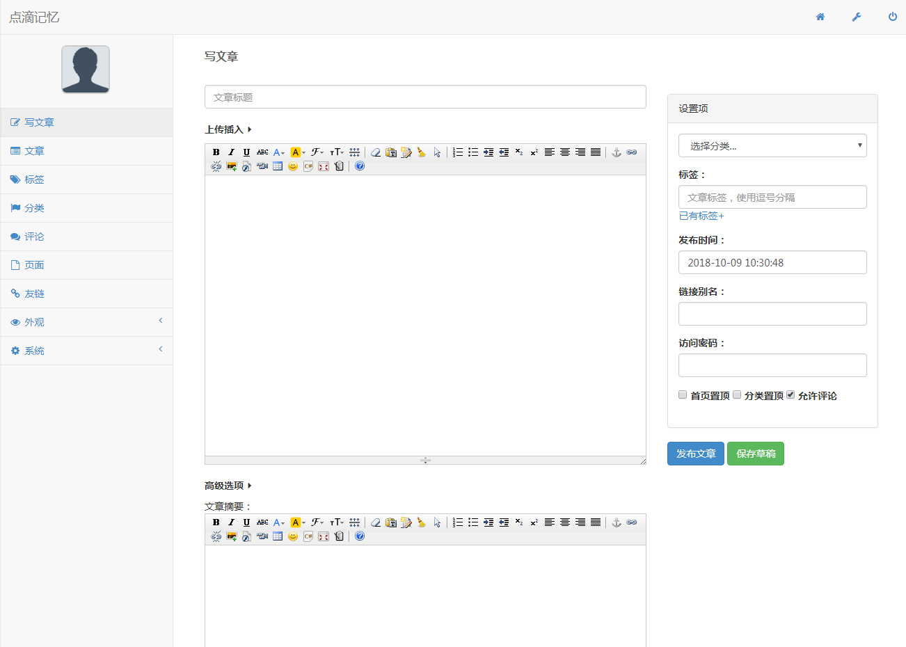The image size is (906, 647).
Task: Uncheck the 允许评论 checkbox
Action: tap(790, 394)
